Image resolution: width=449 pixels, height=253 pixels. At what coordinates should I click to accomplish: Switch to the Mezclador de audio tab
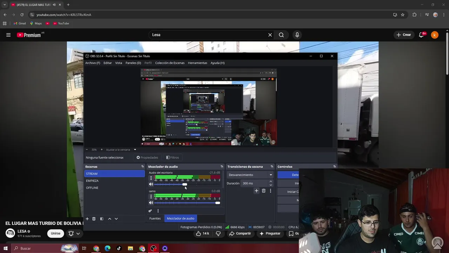181,219
